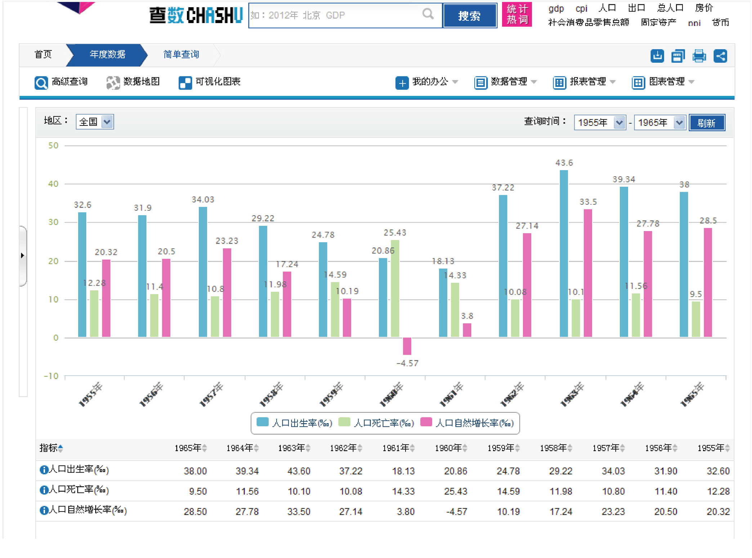Click the 1963年 birth rate bar 43.6
The image size is (752, 558).
(564, 254)
